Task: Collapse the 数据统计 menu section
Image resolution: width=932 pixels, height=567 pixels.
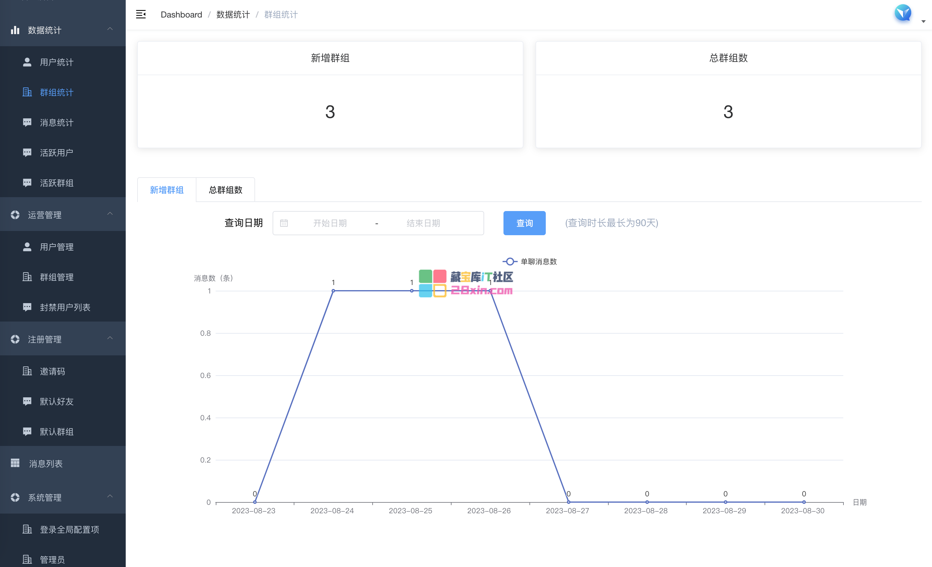Action: coord(110,29)
